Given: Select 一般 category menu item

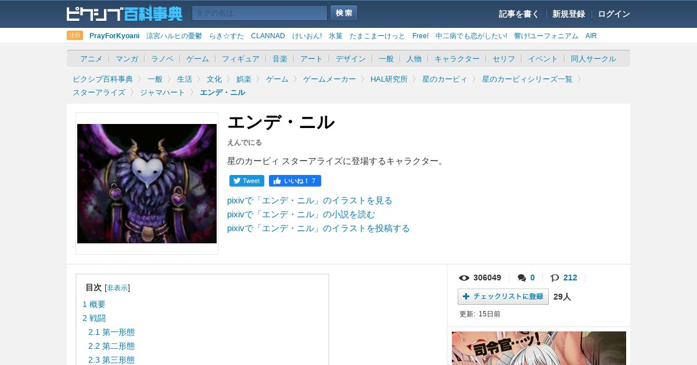Looking at the screenshot, I should tap(386, 59).
